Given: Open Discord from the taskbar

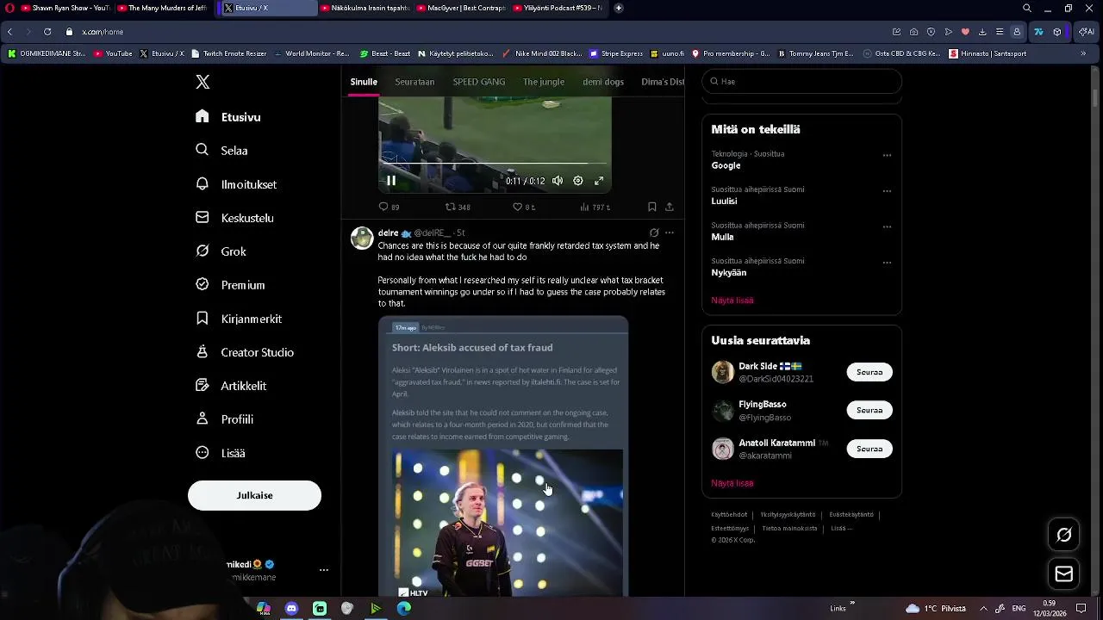Looking at the screenshot, I should (x=291, y=608).
